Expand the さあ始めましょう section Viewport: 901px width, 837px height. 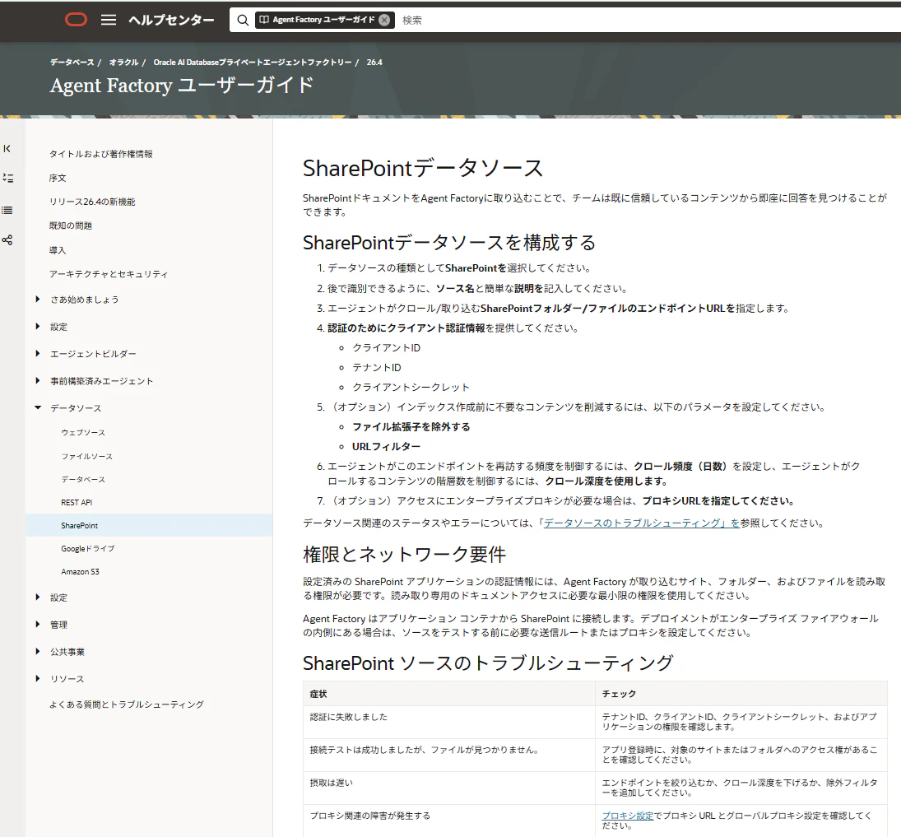click(38, 299)
